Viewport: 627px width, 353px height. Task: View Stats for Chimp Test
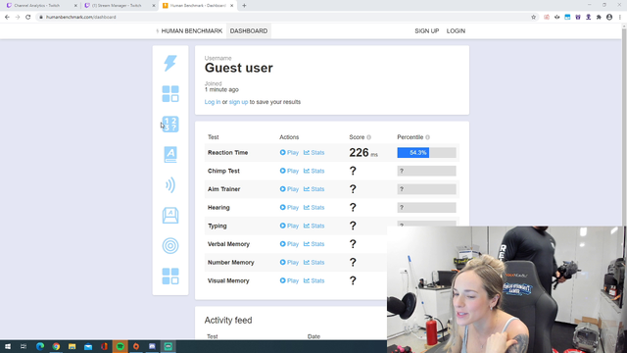pyautogui.click(x=313, y=171)
